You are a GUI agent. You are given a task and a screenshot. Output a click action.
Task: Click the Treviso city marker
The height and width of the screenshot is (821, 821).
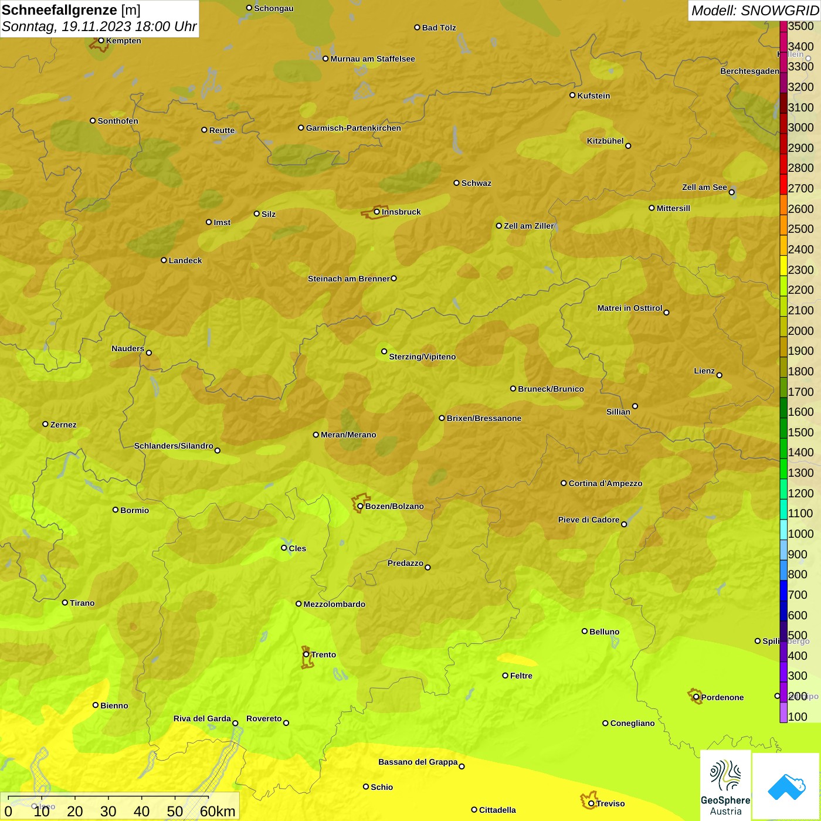(591, 803)
